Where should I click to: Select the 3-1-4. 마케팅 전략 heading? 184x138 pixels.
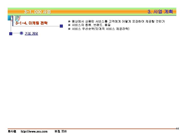pyautogui.click(x=31, y=23)
